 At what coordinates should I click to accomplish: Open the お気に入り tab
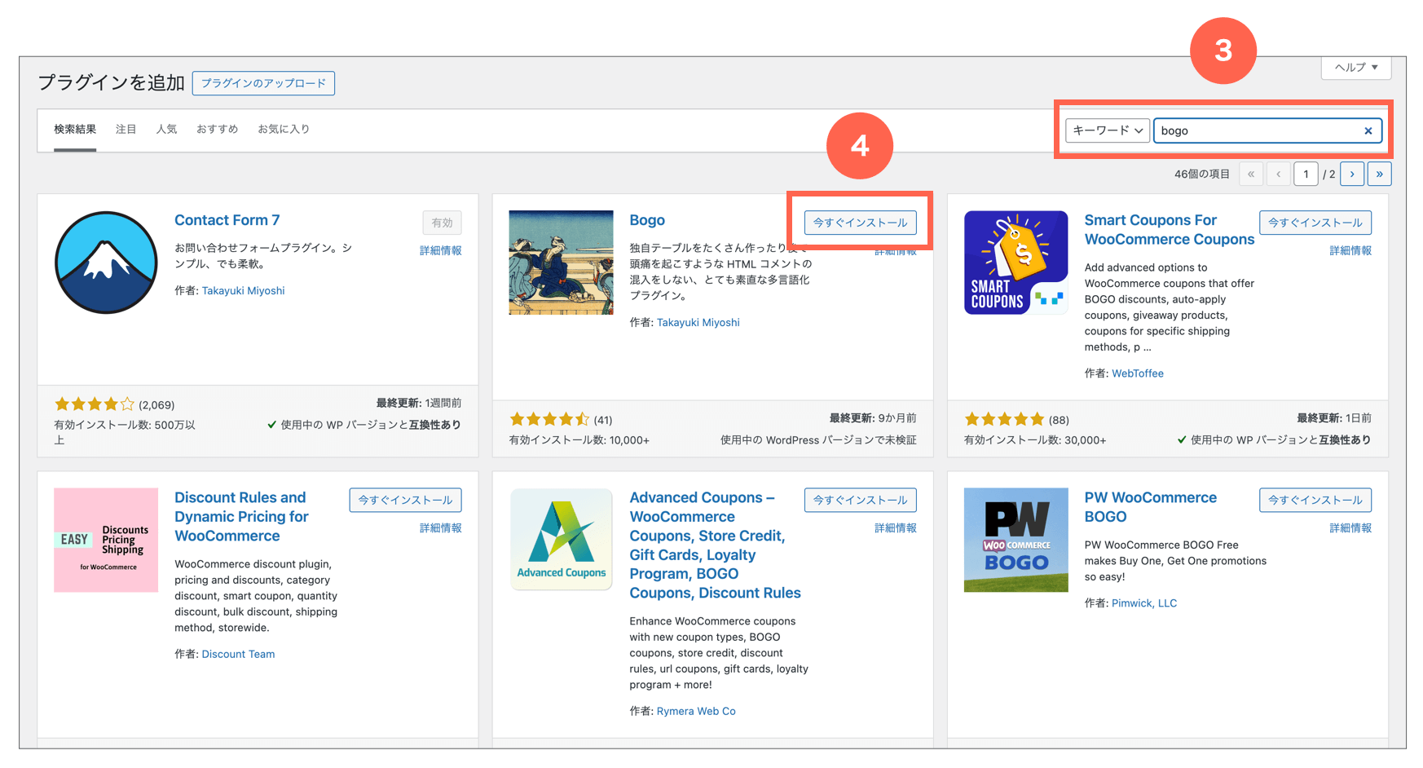coord(283,129)
